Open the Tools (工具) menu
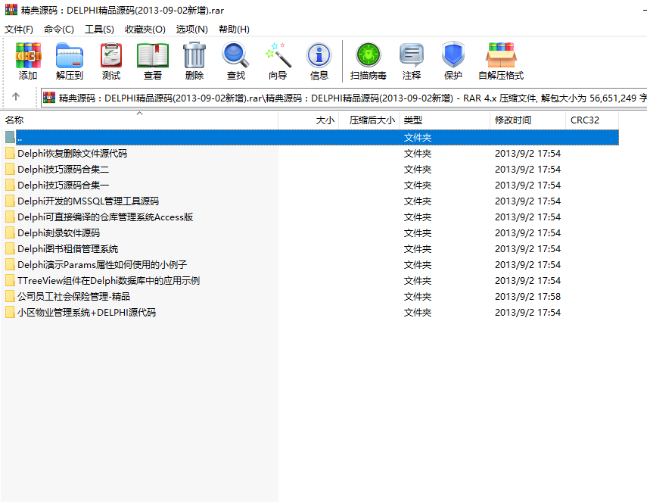647x502 pixels. pos(99,29)
